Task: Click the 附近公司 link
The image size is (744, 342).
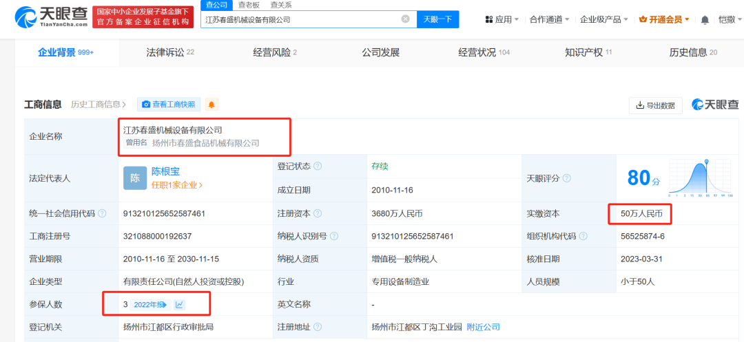Action: coord(484,327)
